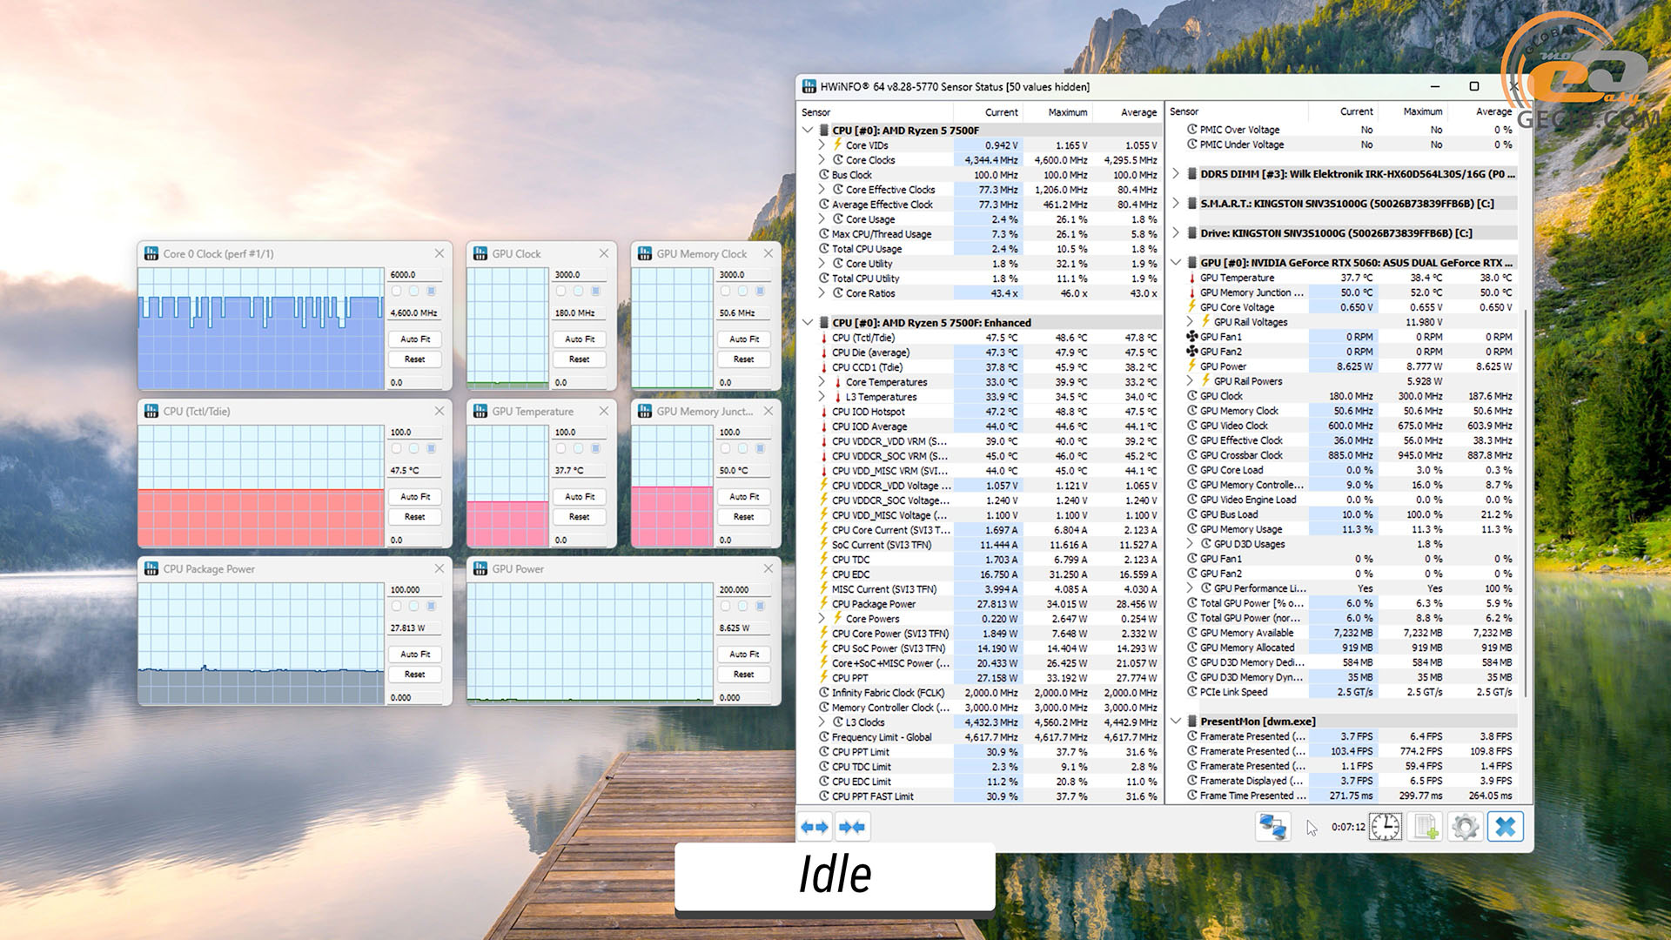Toggle the first option box in CPU Package Power graph
This screenshot has width=1671, height=940.
(x=396, y=607)
